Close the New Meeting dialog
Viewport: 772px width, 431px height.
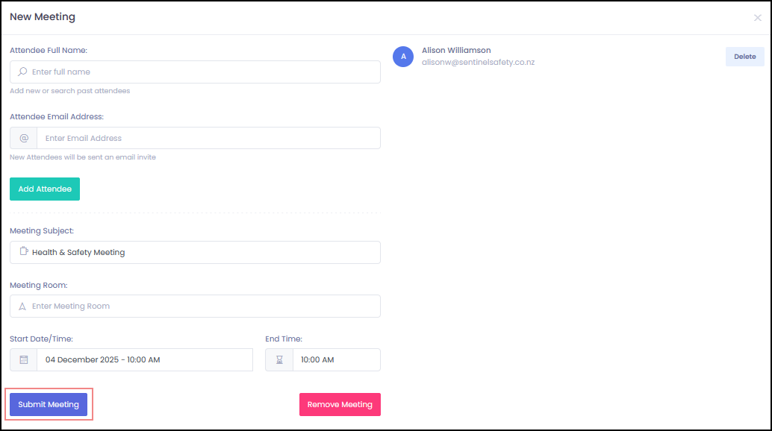point(757,18)
